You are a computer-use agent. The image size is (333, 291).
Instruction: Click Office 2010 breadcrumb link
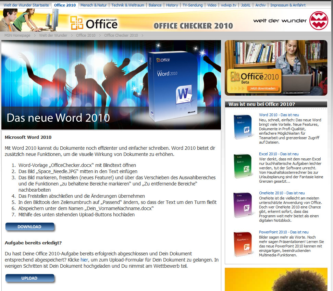pos(86,35)
